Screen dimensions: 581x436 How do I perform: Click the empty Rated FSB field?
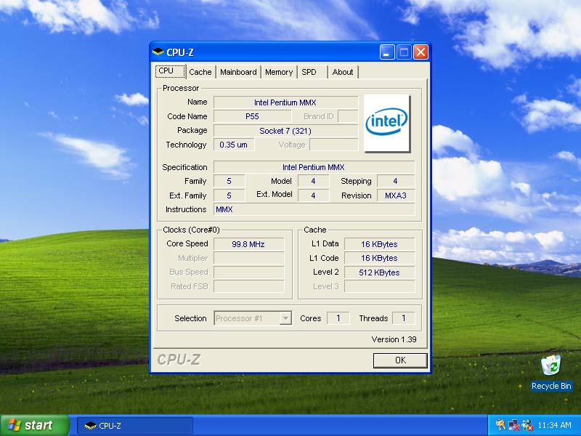[x=248, y=286]
